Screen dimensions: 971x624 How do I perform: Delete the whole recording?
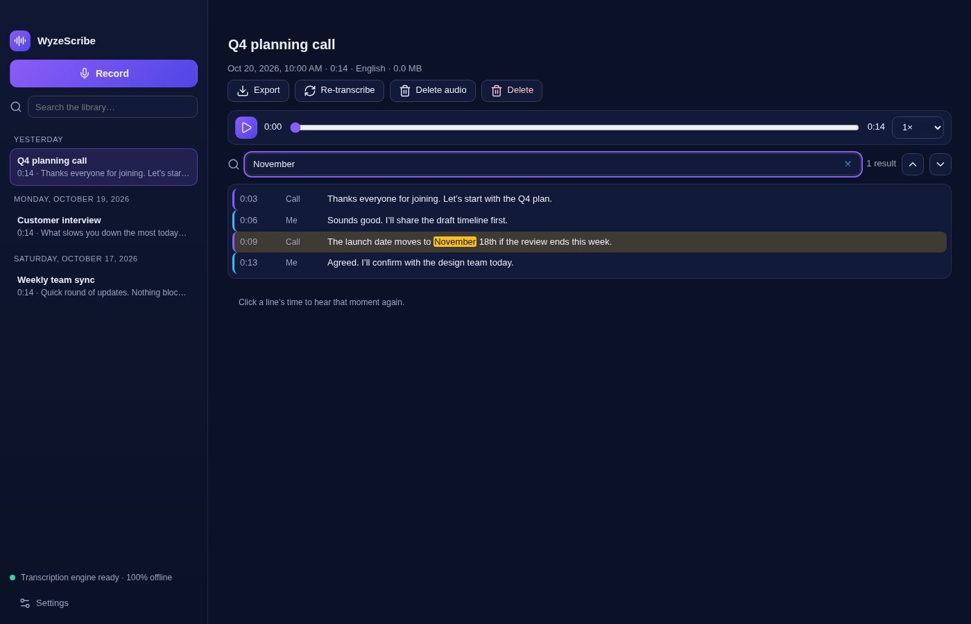pyautogui.click(x=512, y=91)
